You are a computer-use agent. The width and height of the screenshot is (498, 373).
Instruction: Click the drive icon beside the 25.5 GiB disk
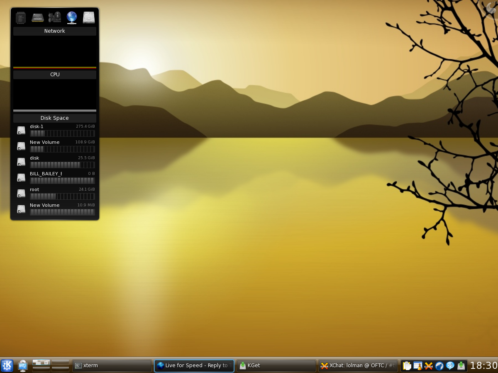click(21, 162)
